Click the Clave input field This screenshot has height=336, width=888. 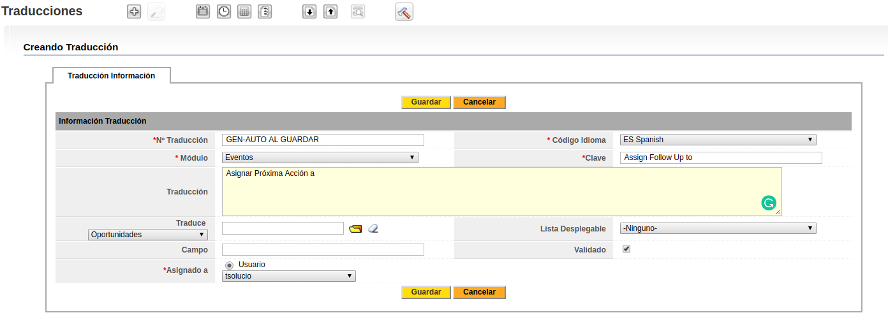point(721,157)
